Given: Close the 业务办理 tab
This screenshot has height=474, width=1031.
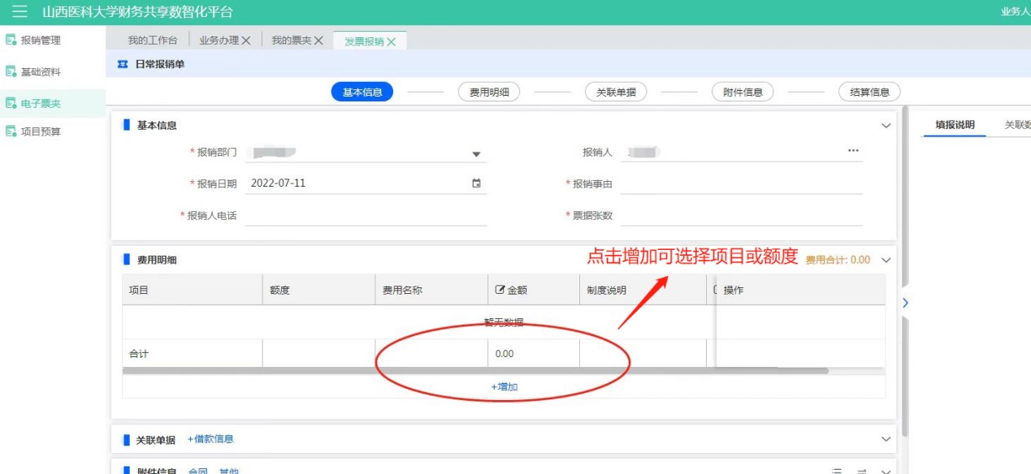Looking at the screenshot, I should click(x=246, y=41).
